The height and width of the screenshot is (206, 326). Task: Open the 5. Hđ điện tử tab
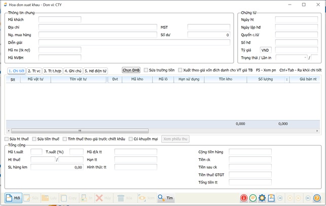[x=95, y=71]
